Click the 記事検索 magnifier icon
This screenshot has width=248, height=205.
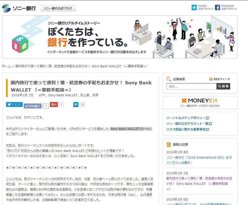click(169, 79)
